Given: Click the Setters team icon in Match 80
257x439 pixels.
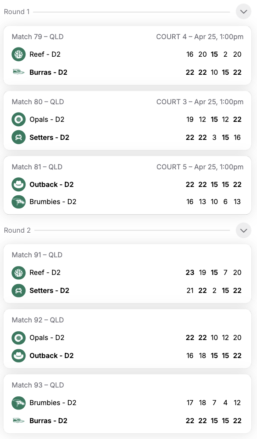Looking at the screenshot, I should [18, 137].
